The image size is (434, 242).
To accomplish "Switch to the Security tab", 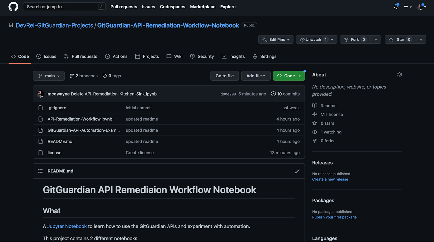I will coord(202,57).
